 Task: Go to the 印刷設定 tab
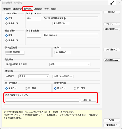point(38,9)
